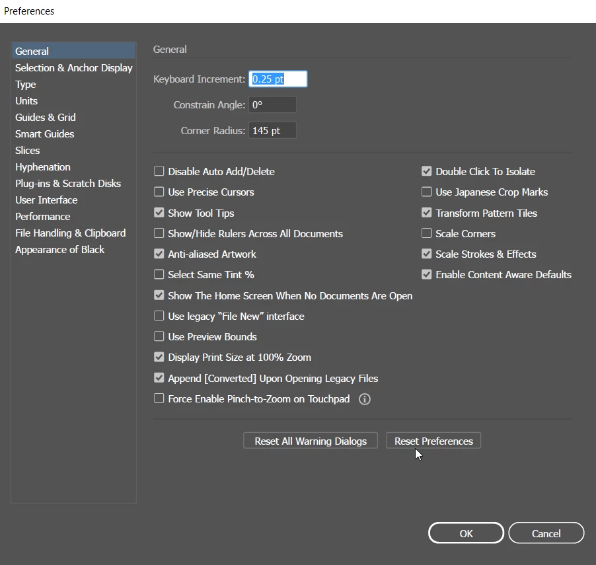This screenshot has height=565, width=596.
Task: Open the Units preferences section
Action: (x=73, y=100)
